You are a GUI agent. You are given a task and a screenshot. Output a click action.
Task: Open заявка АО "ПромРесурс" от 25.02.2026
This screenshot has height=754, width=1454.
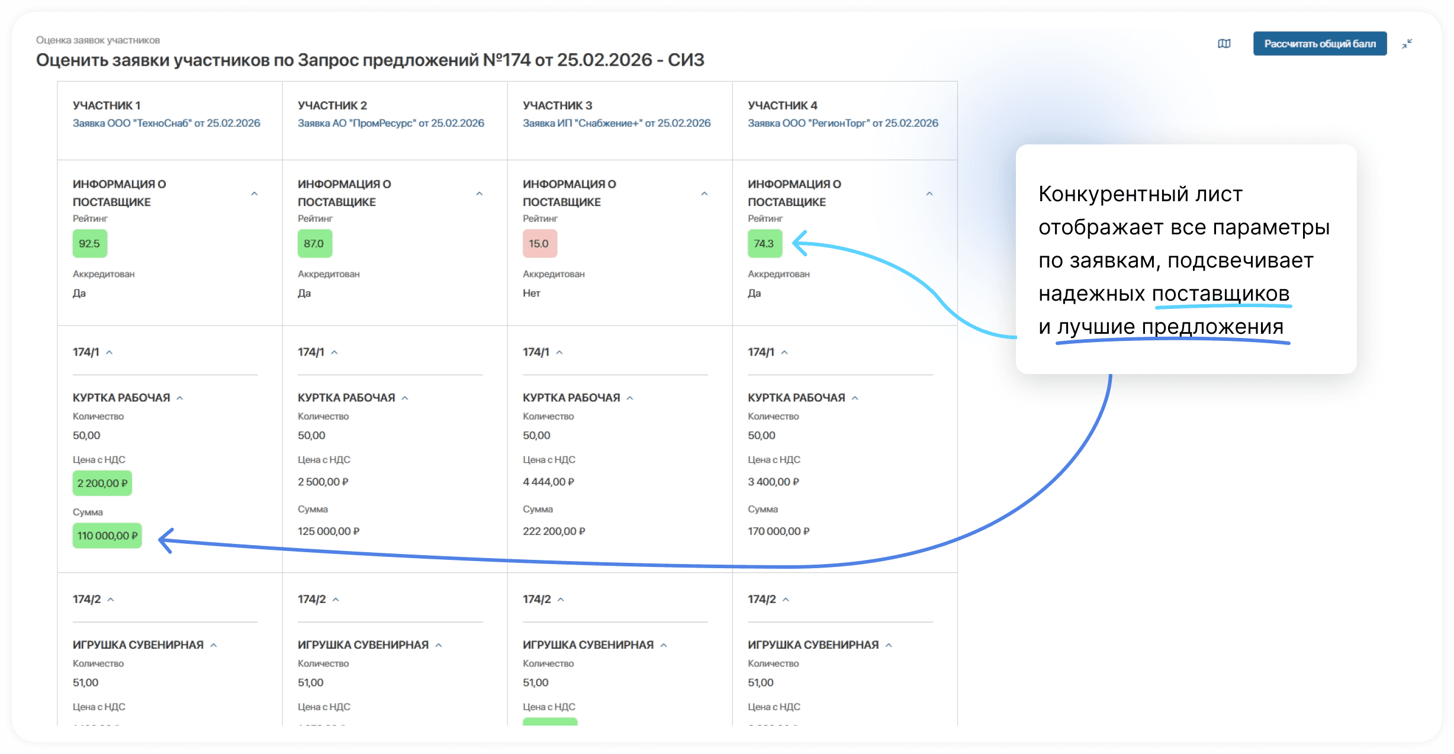tap(391, 123)
